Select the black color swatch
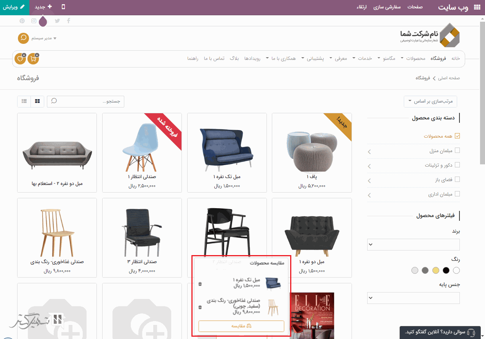The image size is (485, 339). (x=446, y=270)
